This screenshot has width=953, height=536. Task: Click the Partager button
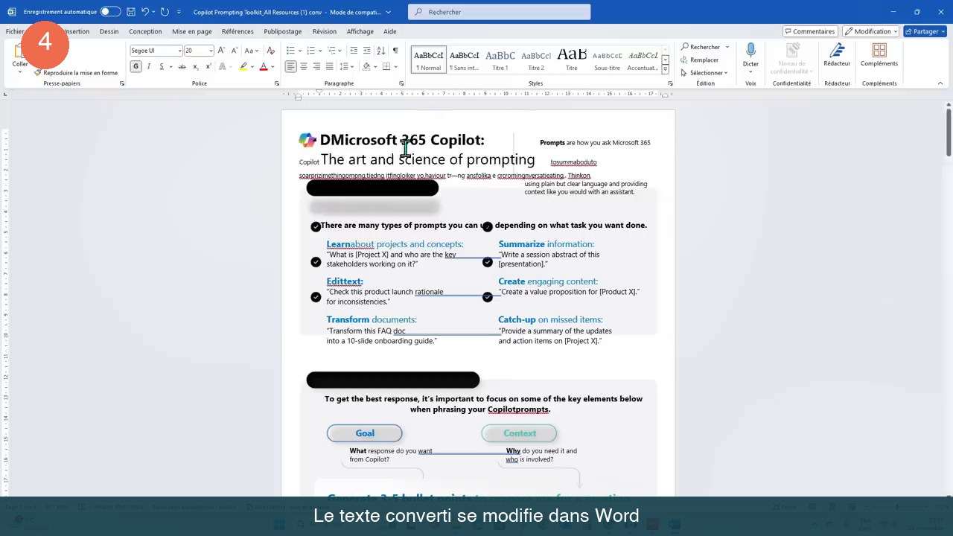(x=925, y=31)
